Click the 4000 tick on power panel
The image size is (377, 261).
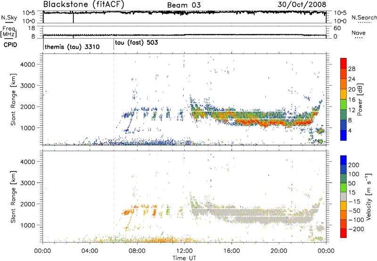28,65
